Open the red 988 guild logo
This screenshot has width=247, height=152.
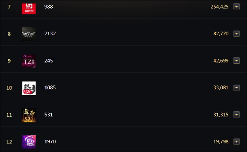click(29, 8)
